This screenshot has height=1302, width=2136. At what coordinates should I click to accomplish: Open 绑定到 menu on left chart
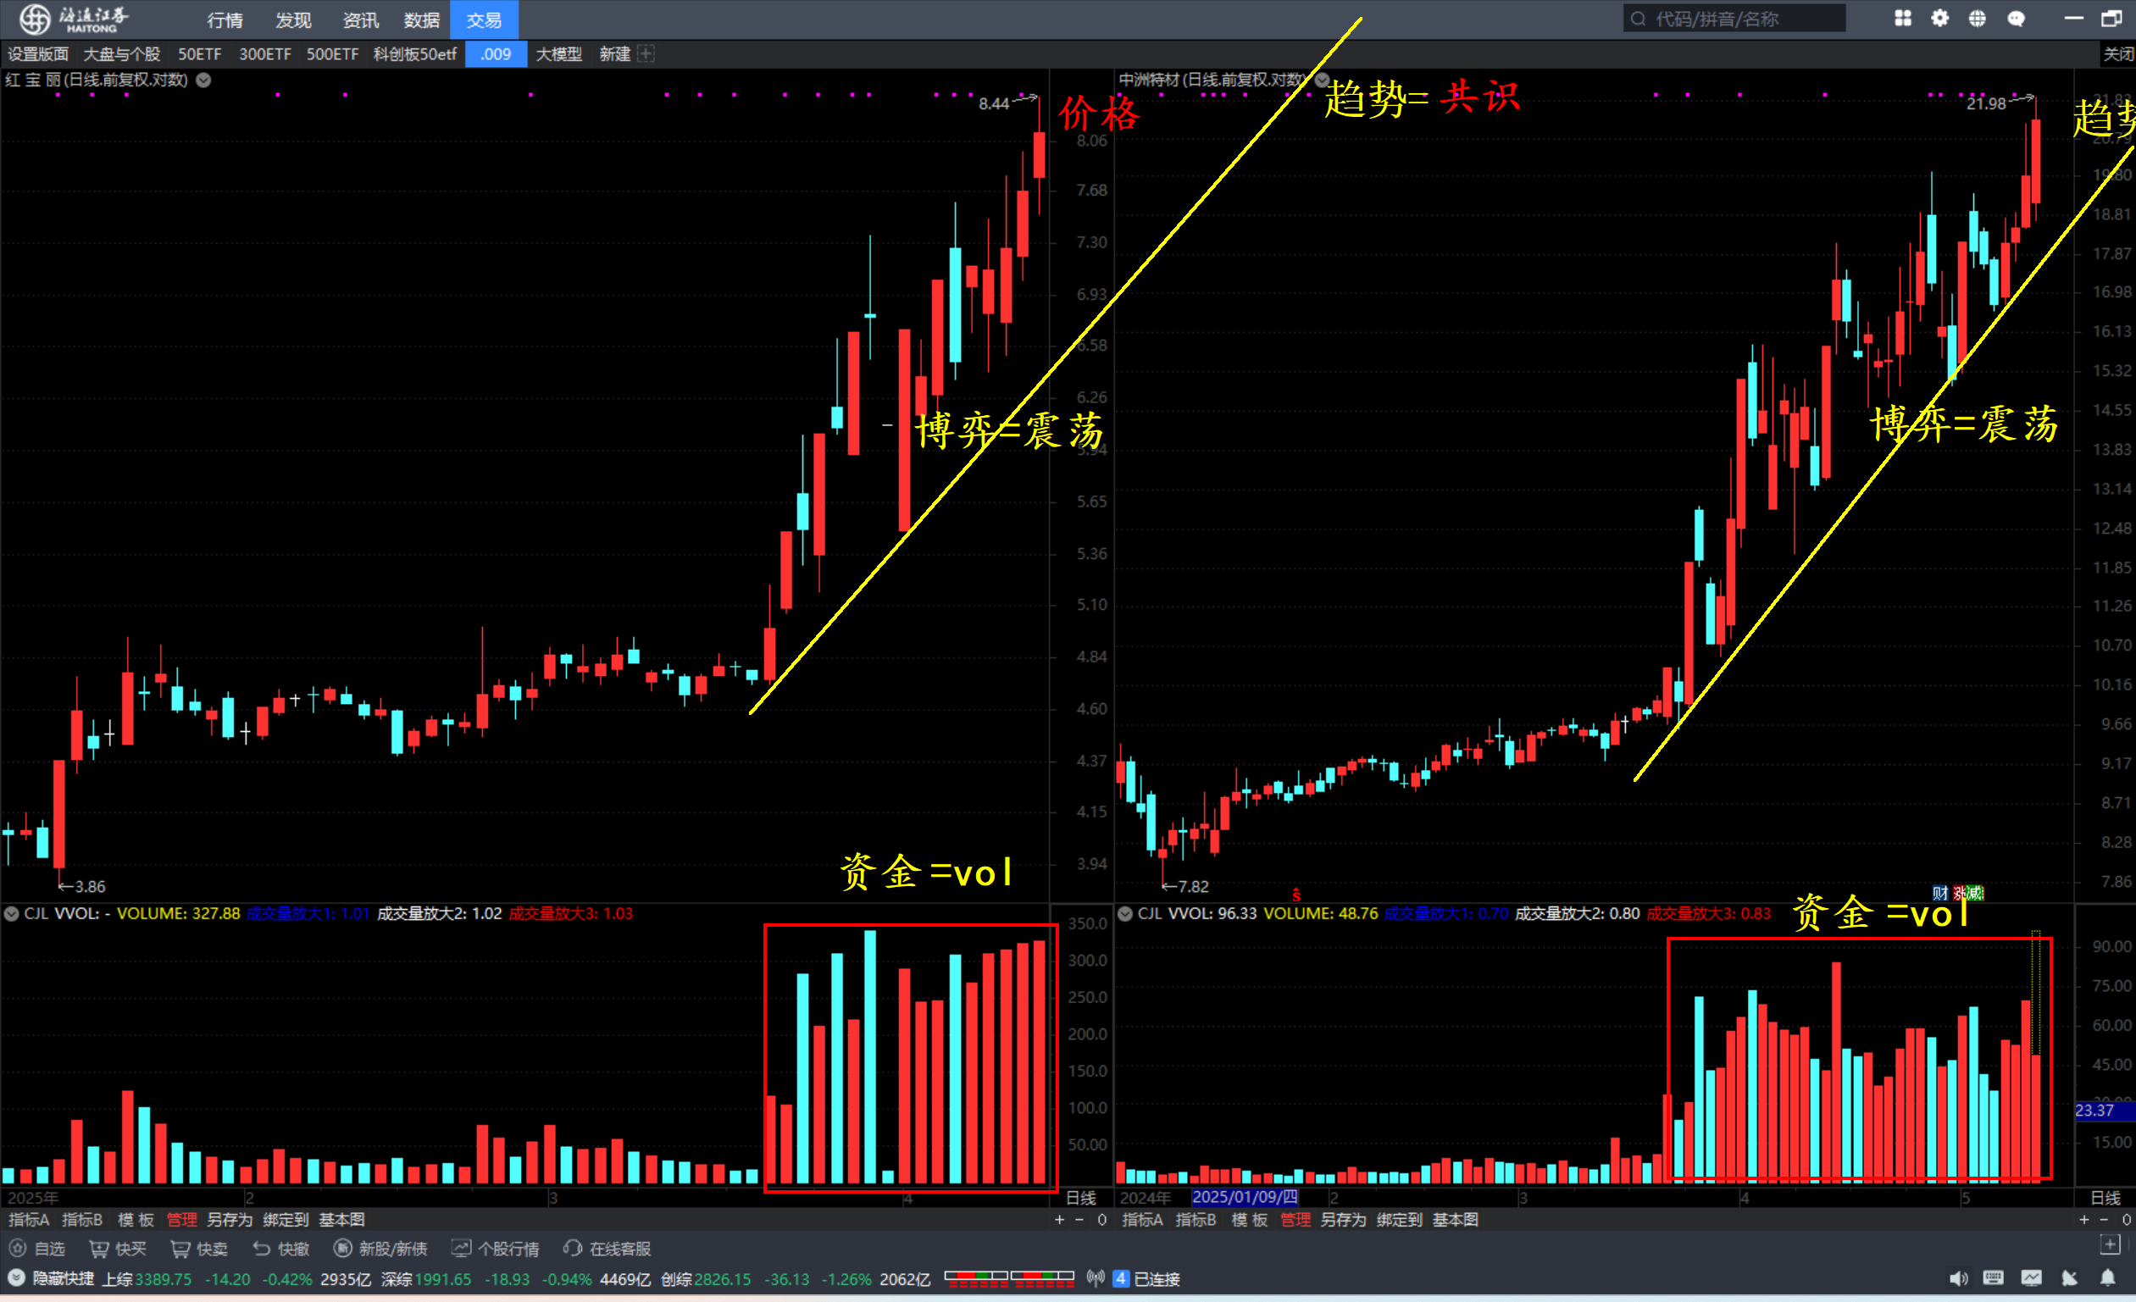[286, 1220]
